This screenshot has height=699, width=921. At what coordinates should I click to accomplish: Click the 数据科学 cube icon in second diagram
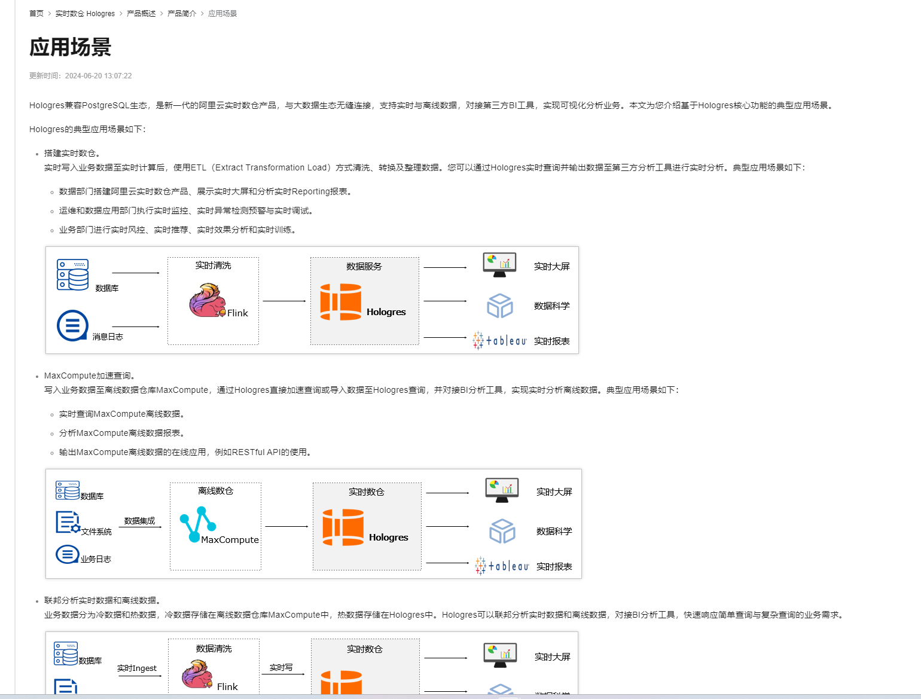click(502, 531)
